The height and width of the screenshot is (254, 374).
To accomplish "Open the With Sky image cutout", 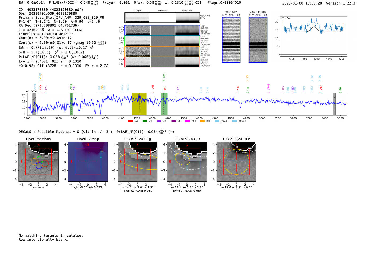I will click(231, 40).
